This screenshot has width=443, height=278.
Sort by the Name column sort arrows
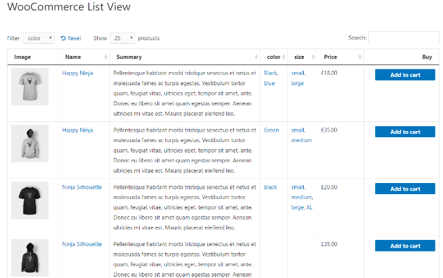[106, 57]
